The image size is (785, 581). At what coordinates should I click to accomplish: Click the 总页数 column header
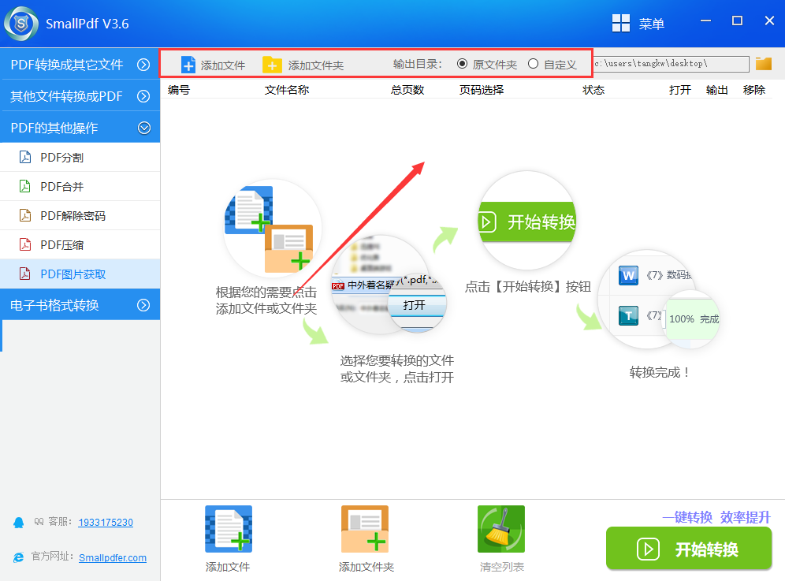tap(407, 90)
